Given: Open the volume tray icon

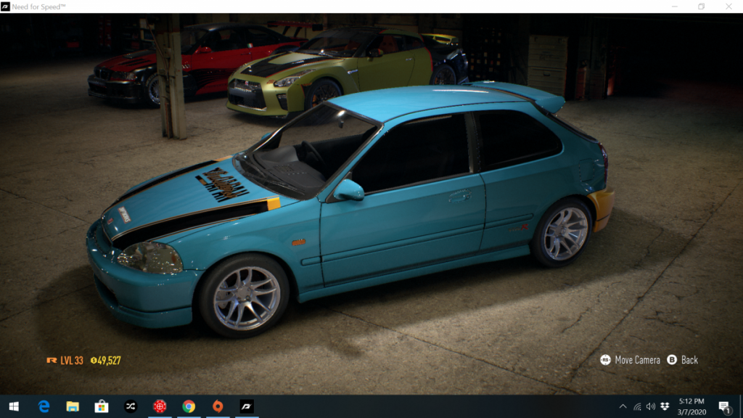Looking at the screenshot, I should pyautogui.click(x=651, y=406).
